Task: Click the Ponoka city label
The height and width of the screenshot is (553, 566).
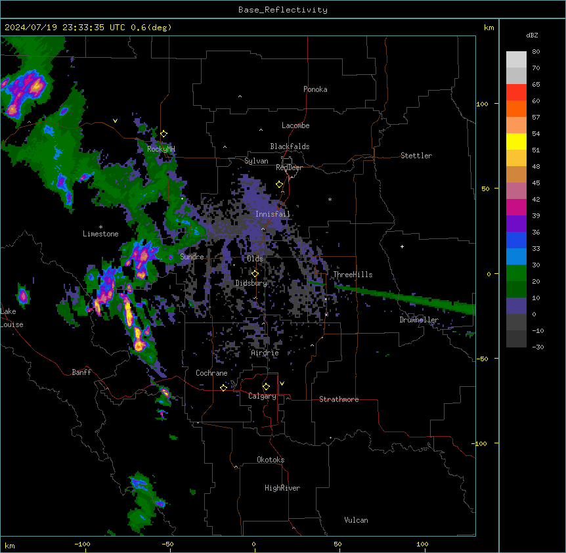Action: (315, 89)
